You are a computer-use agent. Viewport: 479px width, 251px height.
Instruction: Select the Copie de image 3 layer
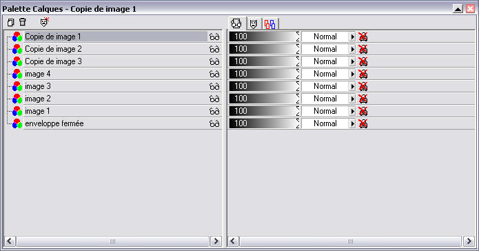pyautogui.click(x=116, y=61)
